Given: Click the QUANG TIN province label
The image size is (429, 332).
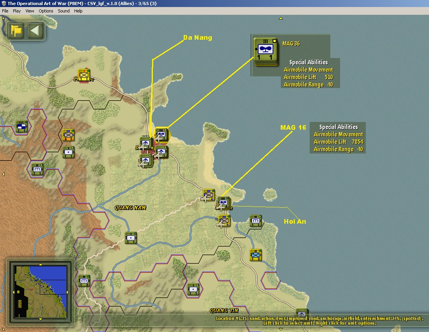Looking at the screenshot, I should [224, 311].
